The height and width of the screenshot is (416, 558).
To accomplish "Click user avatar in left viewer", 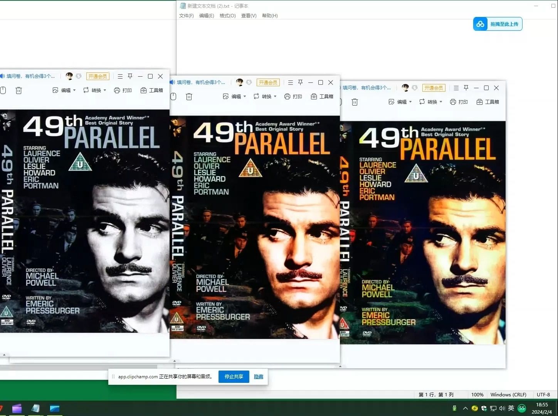I will coord(69,76).
